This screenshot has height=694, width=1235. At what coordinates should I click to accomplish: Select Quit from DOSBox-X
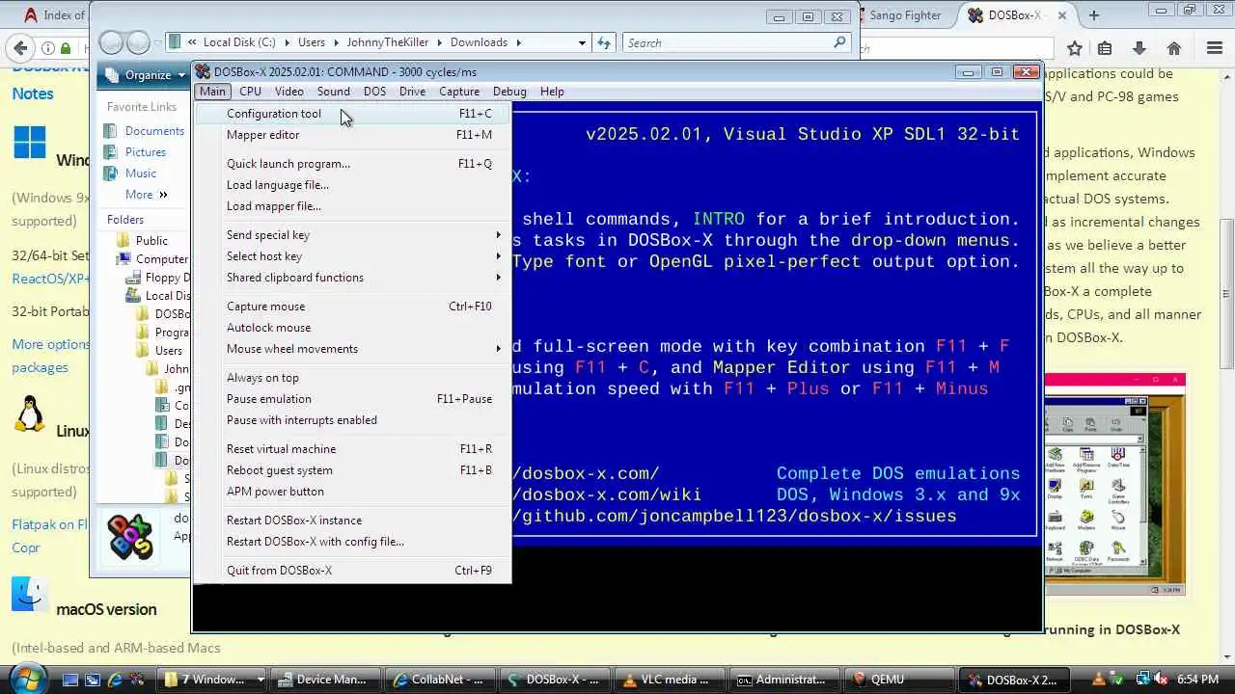click(353, 571)
